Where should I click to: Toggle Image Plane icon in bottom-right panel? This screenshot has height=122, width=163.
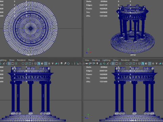101,64
